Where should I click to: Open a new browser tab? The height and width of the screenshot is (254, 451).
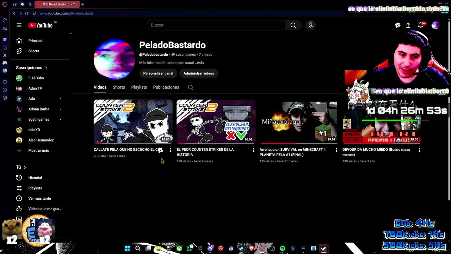tap(82, 4)
